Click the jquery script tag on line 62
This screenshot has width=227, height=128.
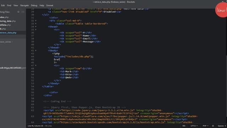116,112
